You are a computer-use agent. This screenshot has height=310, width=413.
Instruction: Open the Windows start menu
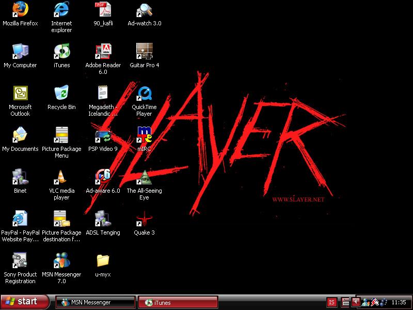coord(25,302)
